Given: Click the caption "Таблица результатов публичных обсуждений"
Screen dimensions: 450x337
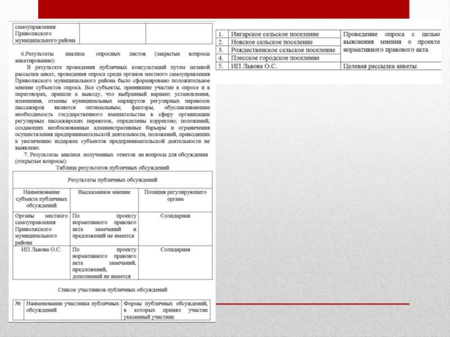Looking at the screenshot, I should click(x=112, y=167).
